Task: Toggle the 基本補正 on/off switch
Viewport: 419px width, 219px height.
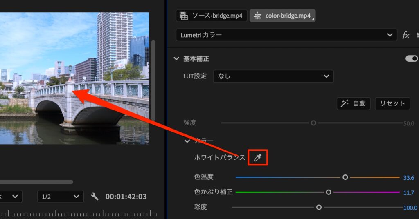Action: coord(411,59)
